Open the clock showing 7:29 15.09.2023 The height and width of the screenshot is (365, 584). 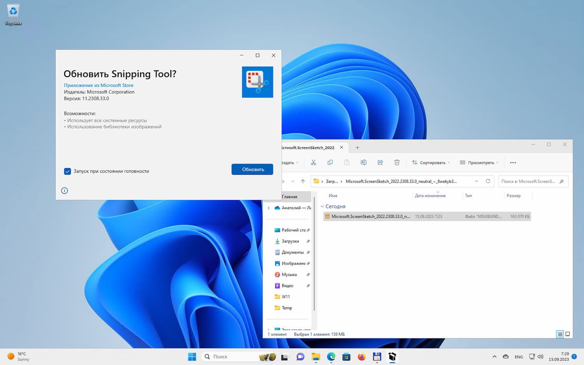coord(559,356)
